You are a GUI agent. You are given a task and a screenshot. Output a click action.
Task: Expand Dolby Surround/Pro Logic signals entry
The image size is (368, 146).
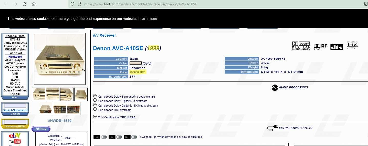click(x=95, y=96)
